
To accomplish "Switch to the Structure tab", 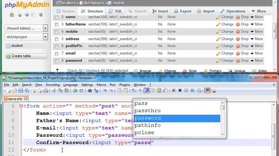I will [92, 11].
